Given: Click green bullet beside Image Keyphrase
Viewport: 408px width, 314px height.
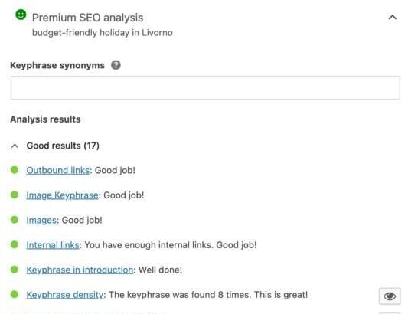Looking at the screenshot, I should (x=15, y=195).
